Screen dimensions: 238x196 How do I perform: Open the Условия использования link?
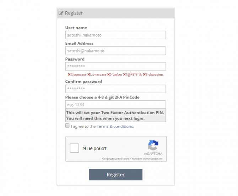[x=147, y=158]
